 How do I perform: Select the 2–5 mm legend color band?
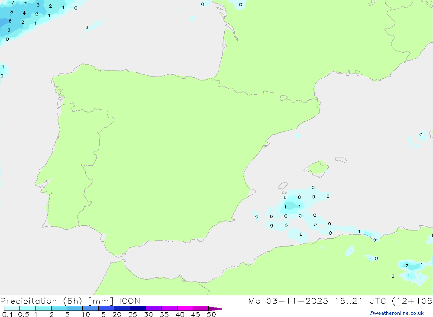(59, 308)
